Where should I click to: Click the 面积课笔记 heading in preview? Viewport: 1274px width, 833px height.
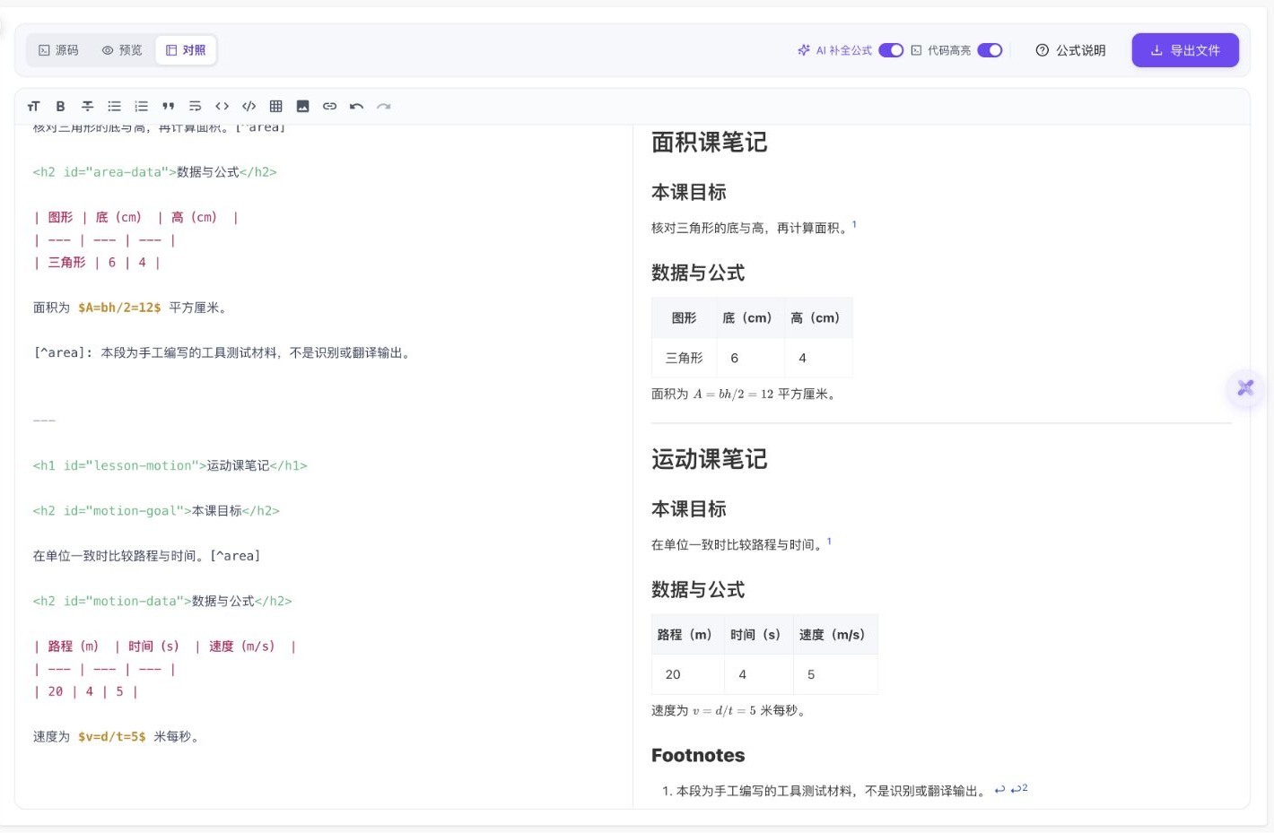coord(709,143)
